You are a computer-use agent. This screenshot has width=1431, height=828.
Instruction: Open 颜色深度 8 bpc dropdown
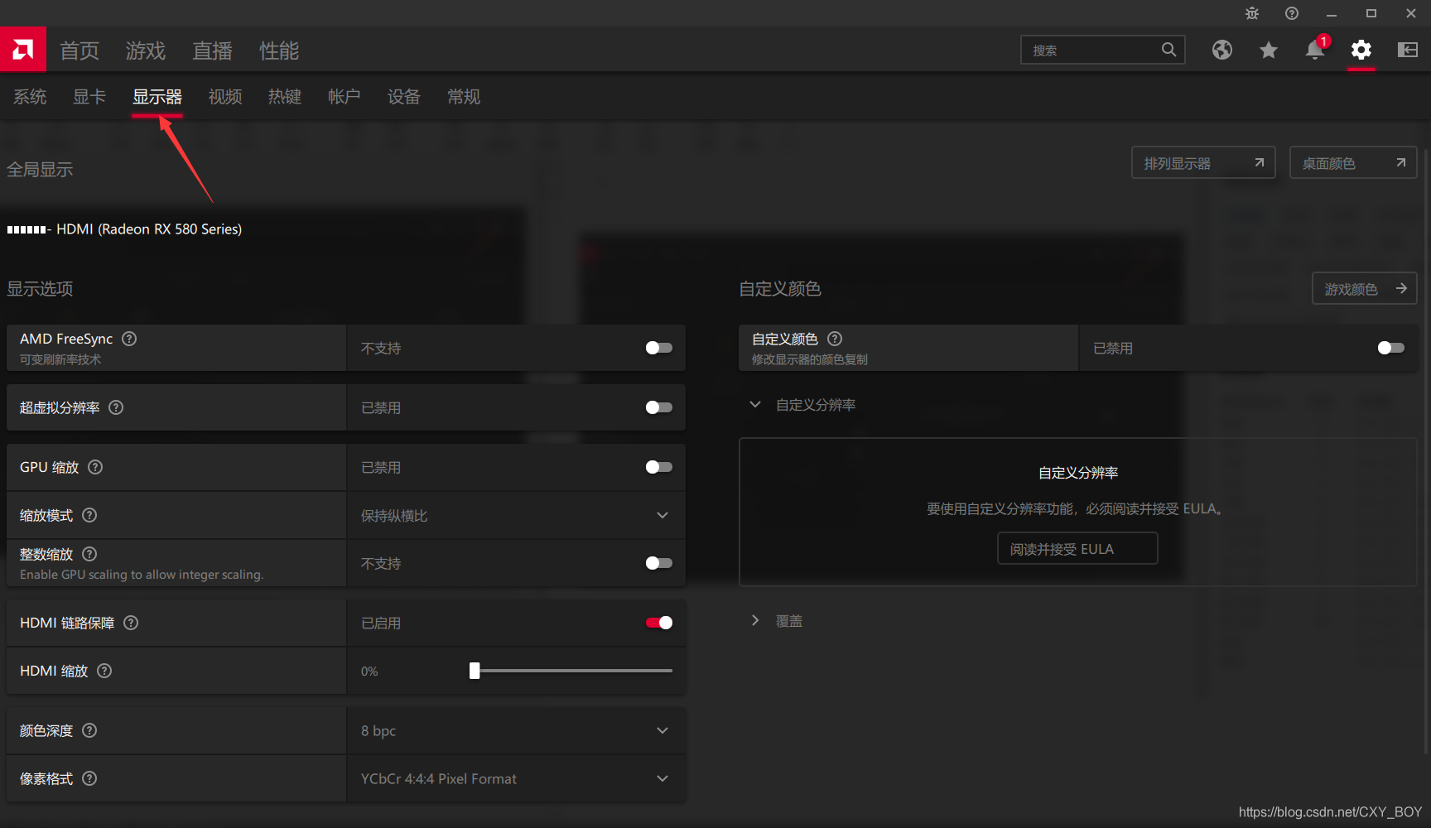point(516,730)
